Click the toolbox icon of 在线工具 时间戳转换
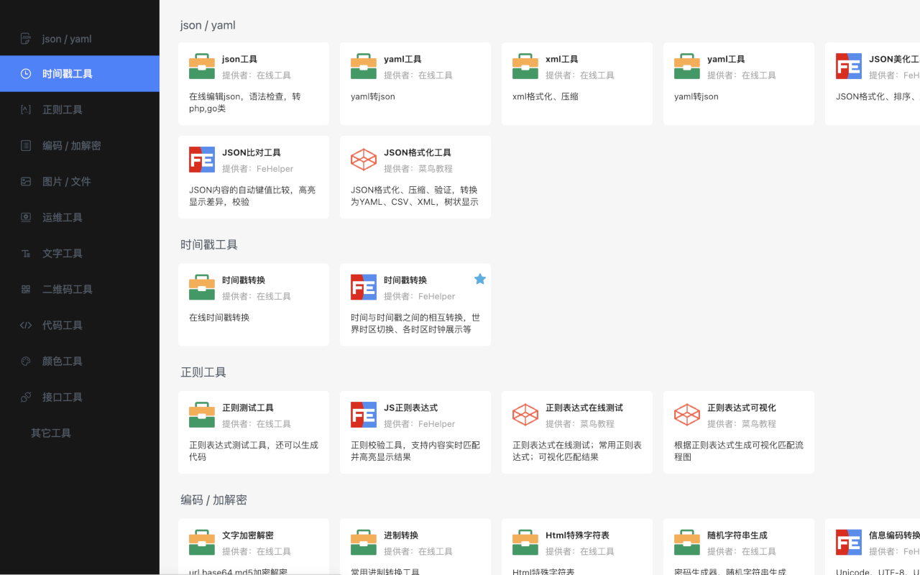 coord(202,287)
